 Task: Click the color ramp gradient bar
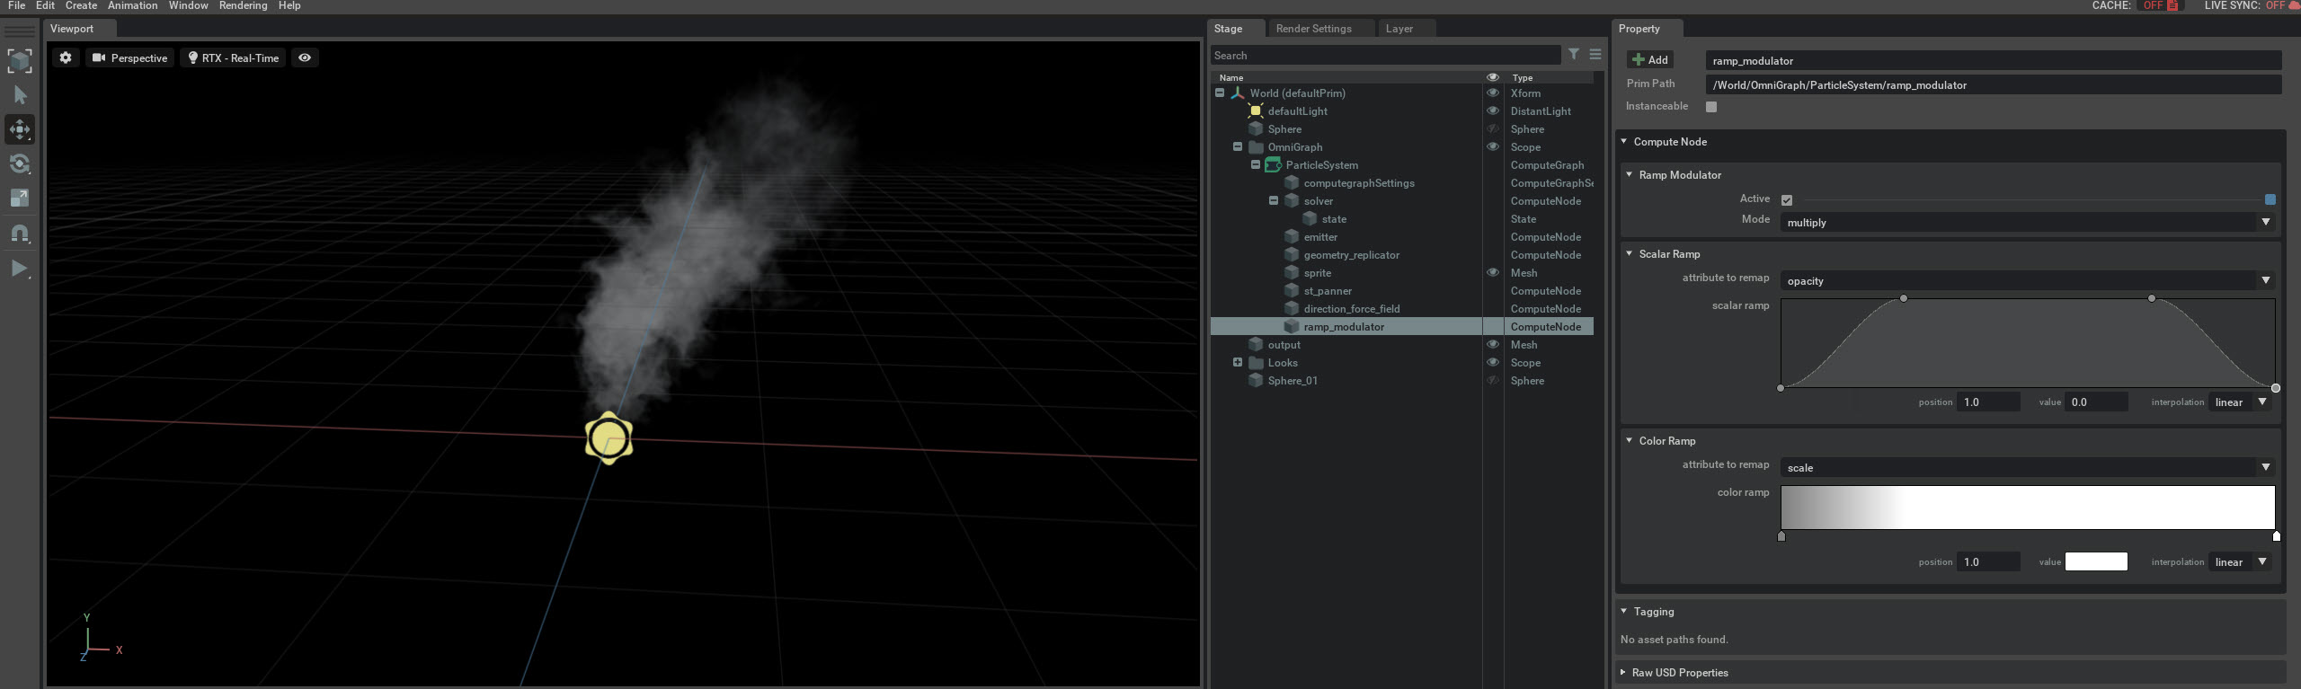[x=2028, y=508]
